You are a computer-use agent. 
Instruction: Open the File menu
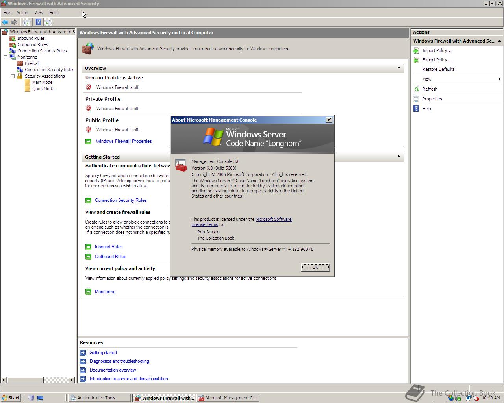tap(7, 13)
